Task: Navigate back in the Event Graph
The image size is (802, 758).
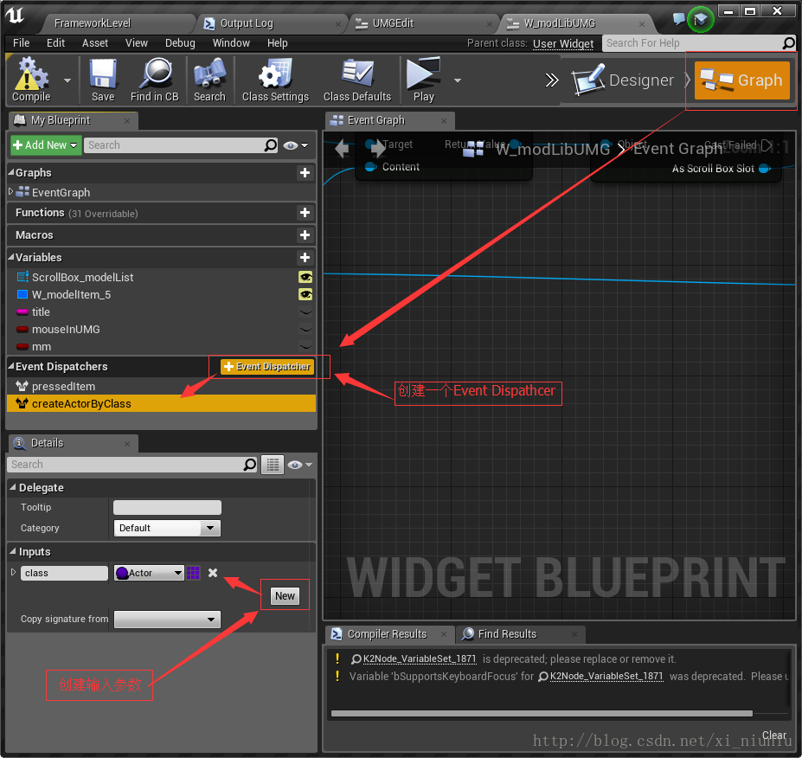Action: [342, 148]
